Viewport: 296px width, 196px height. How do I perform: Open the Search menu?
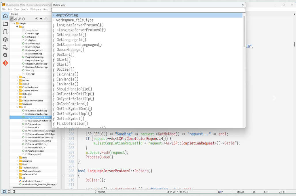(24, 9)
